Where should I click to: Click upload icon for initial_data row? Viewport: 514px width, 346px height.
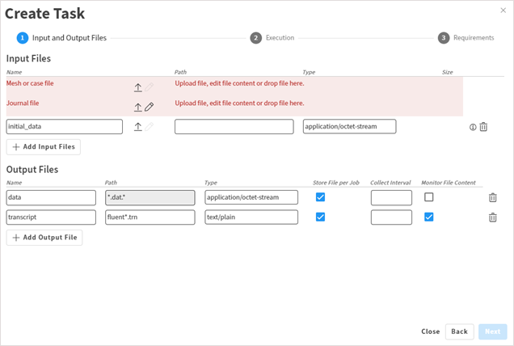[138, 127]
